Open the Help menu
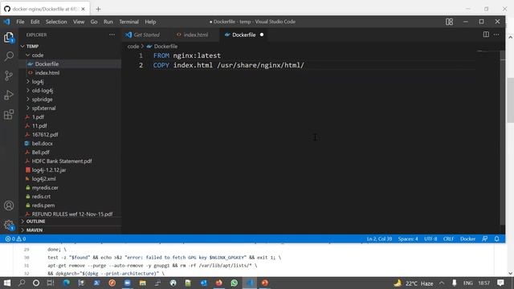 (x=150, y=22)
